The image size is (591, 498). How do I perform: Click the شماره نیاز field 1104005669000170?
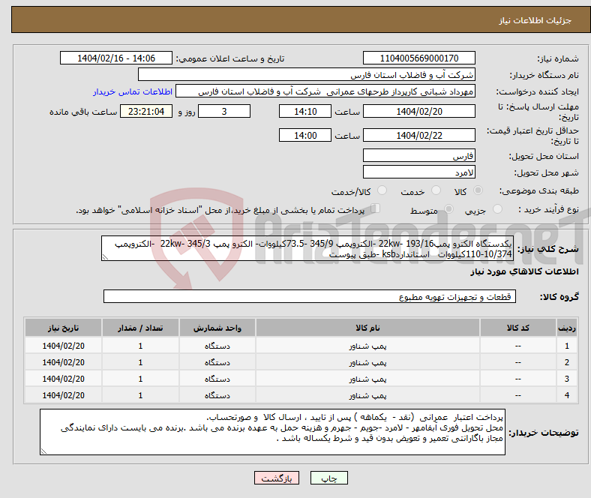418,58
